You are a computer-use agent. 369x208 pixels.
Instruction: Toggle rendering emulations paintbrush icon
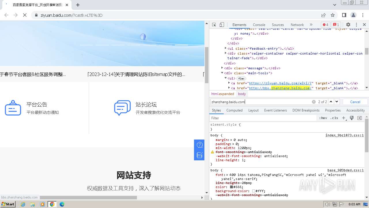point(352,118)
